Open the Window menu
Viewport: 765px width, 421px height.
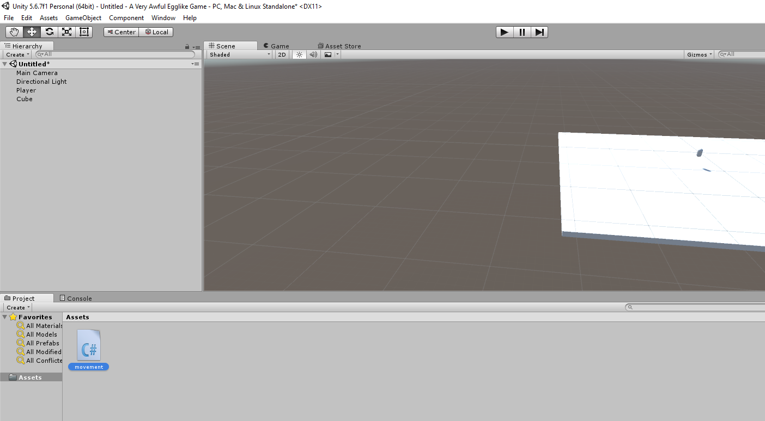click(163, 18)
